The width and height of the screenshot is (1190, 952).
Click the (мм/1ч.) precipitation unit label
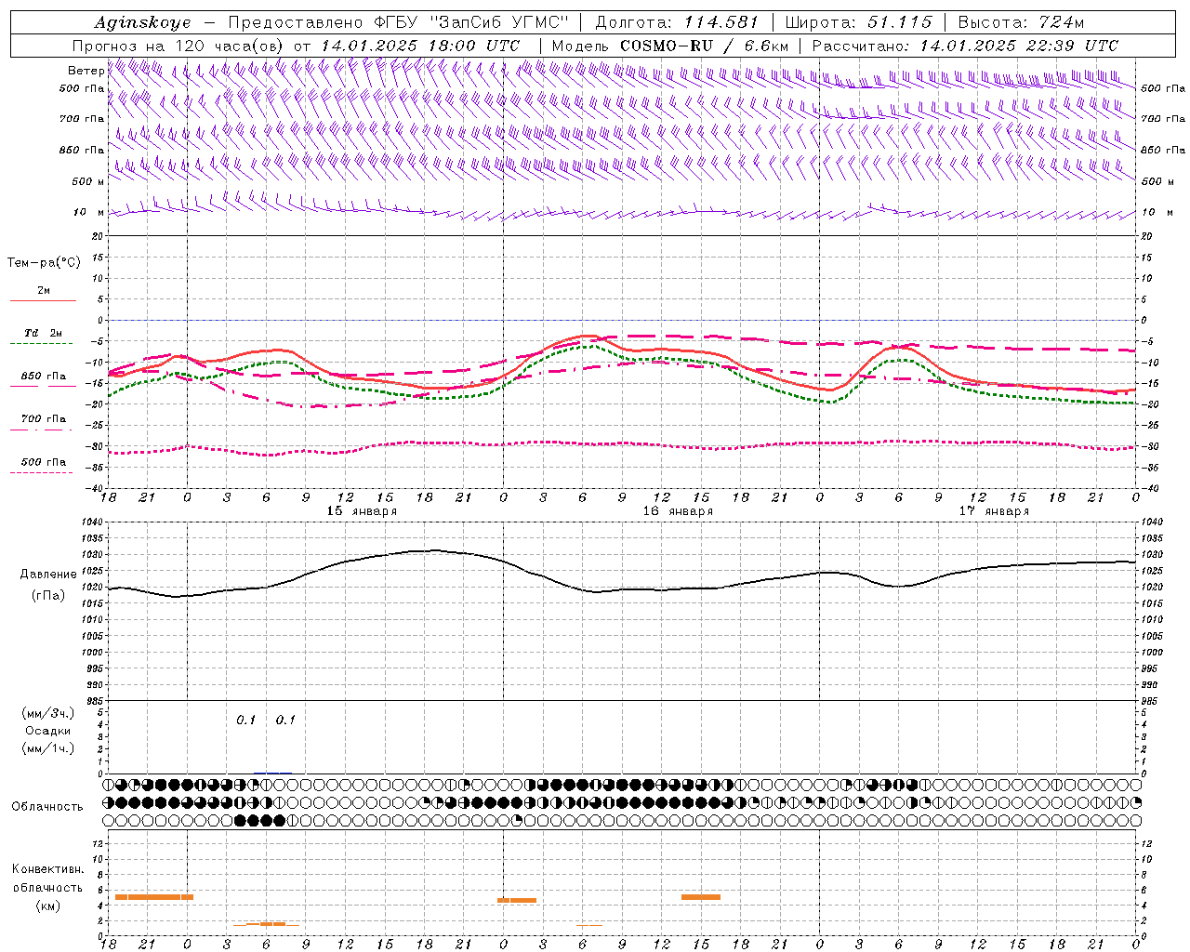[x=47, y=748]
